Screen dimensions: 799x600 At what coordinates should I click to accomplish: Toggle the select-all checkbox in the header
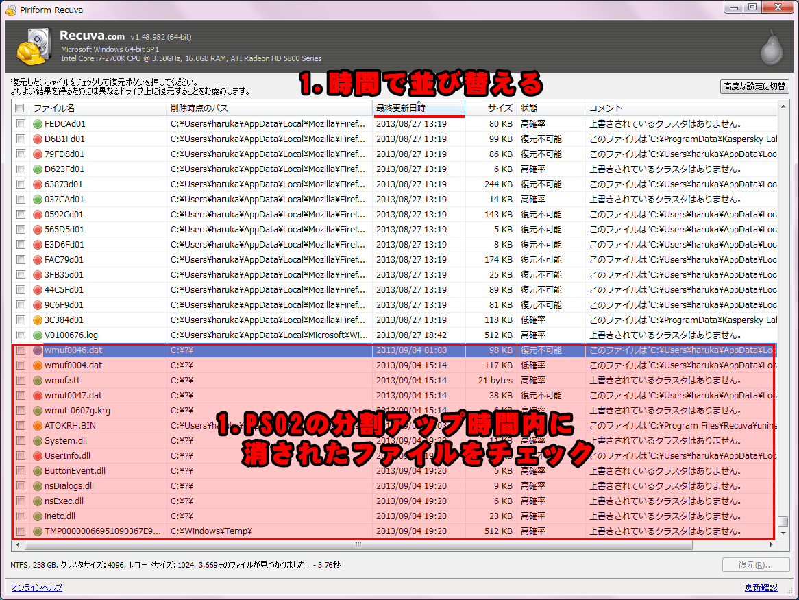pyautogui.click(x=20, y=108)
